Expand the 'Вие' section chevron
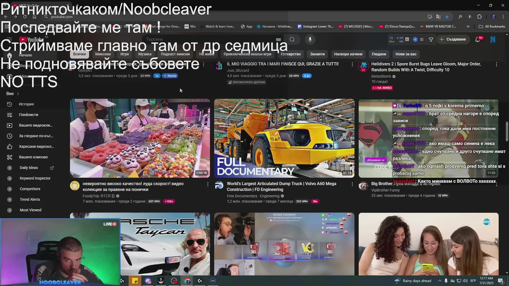Image resolution: width=509 pixels, height=286 pixels. pyautogui.click(x=18, y=94)
